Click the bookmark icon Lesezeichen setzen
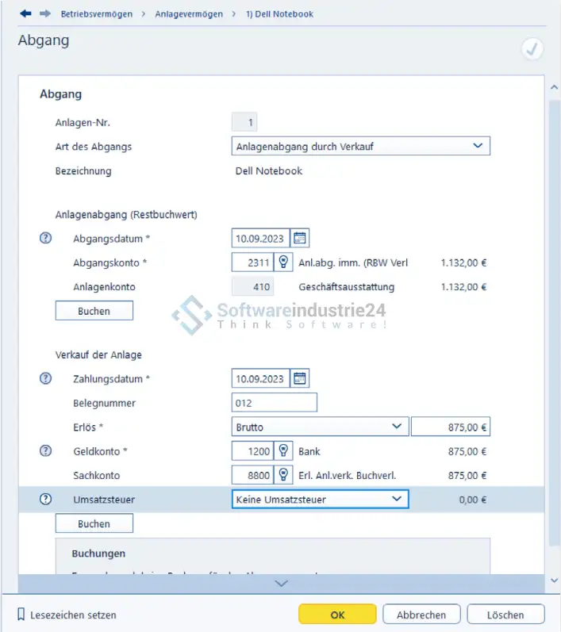Image resolution: width=561 pixels, height=632 pixels. [22, 615]
